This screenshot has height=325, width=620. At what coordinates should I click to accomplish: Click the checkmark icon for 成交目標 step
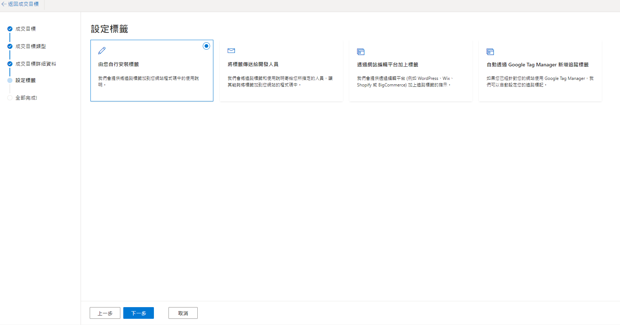[x=10, y=29]
